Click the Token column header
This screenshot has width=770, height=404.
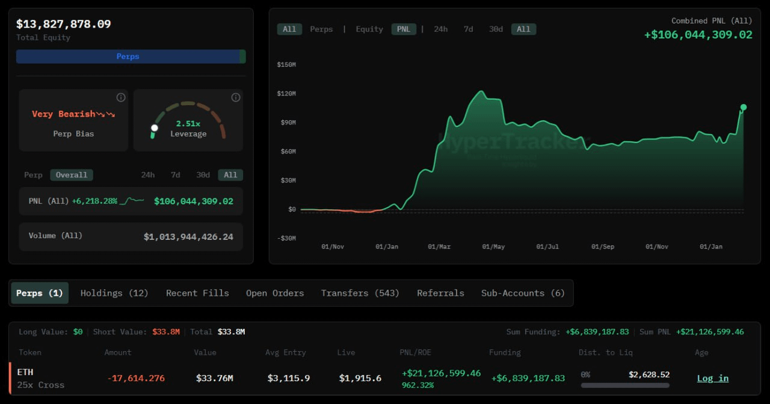30,352
